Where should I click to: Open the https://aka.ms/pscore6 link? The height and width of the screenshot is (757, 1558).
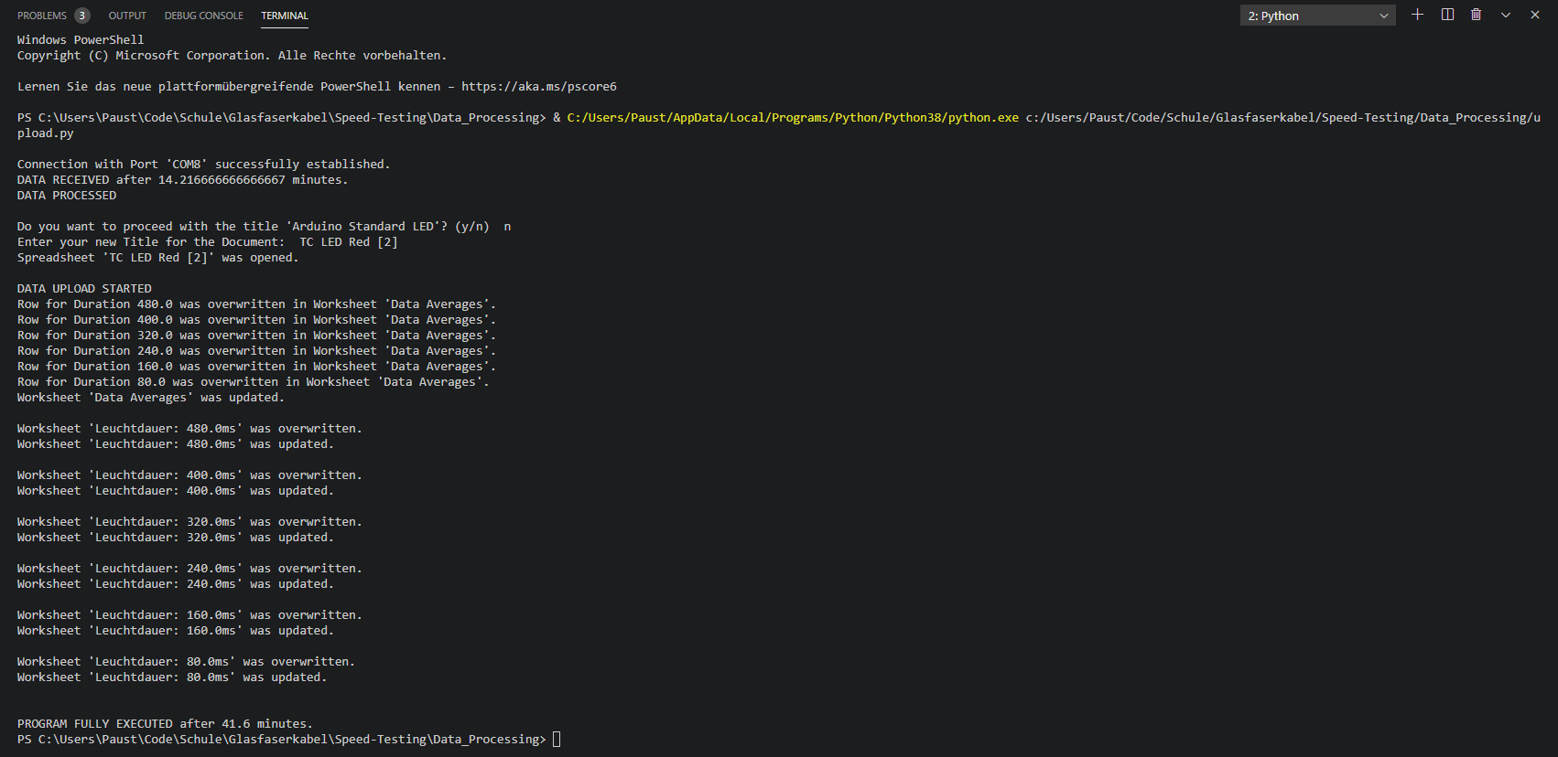click(x=538, y=87)
